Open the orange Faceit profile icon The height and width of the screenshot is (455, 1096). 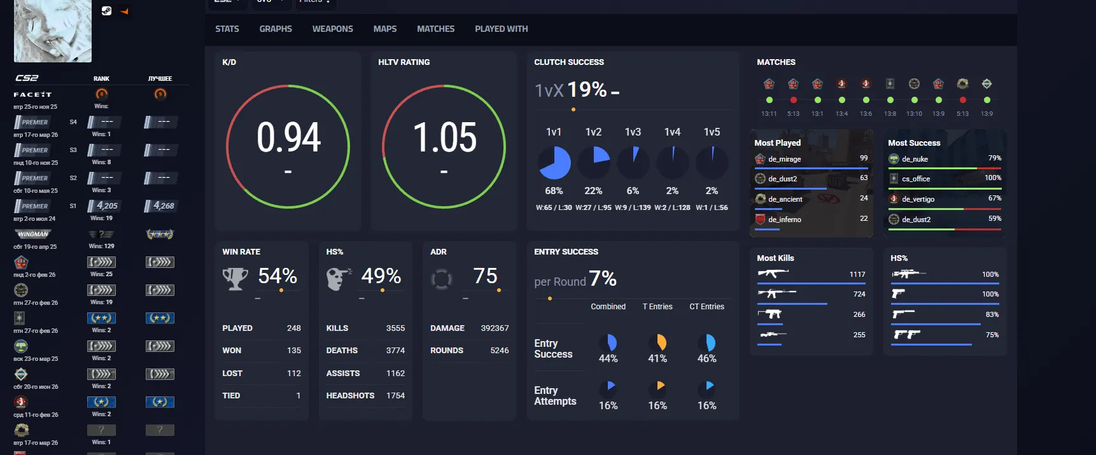coord(124,11)
